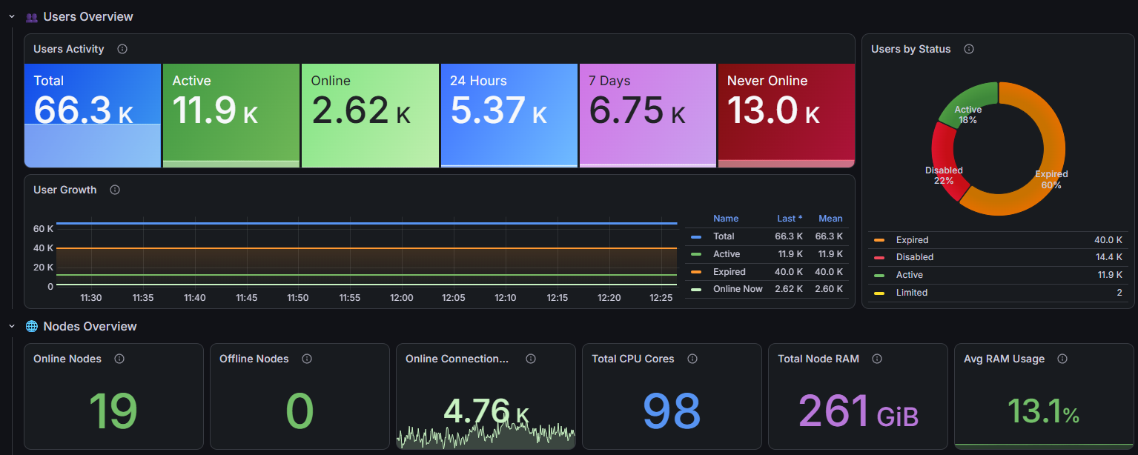Click the Offline Nodes info icon
The height and width of the screenshot is (455, 1138).
point(307,359)
